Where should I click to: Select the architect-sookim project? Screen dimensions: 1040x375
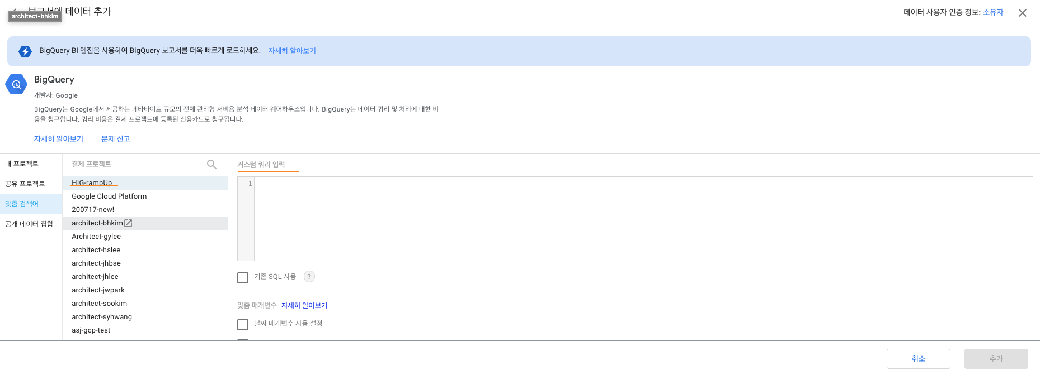(145, 304)
